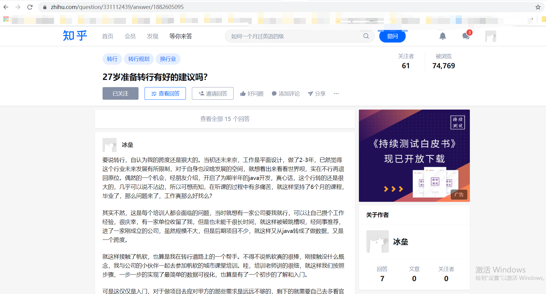Open the notifications bell
The image size is (546, 294).
point(443,36)
